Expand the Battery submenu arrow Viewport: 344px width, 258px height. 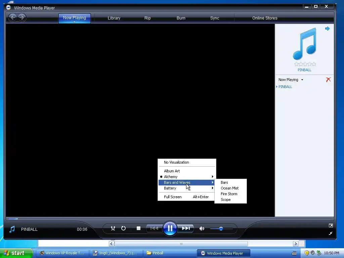coord(212,188)
